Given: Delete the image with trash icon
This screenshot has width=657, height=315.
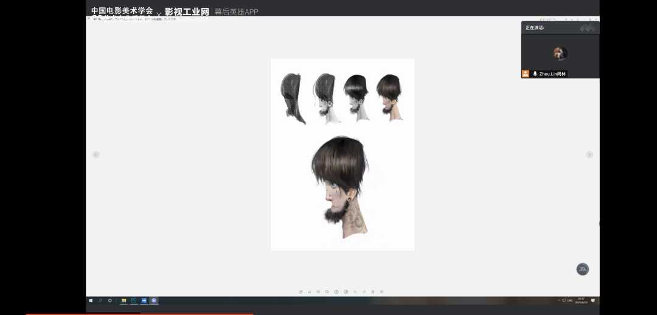Looking at the screenshot, I should (x=373, y=291).
